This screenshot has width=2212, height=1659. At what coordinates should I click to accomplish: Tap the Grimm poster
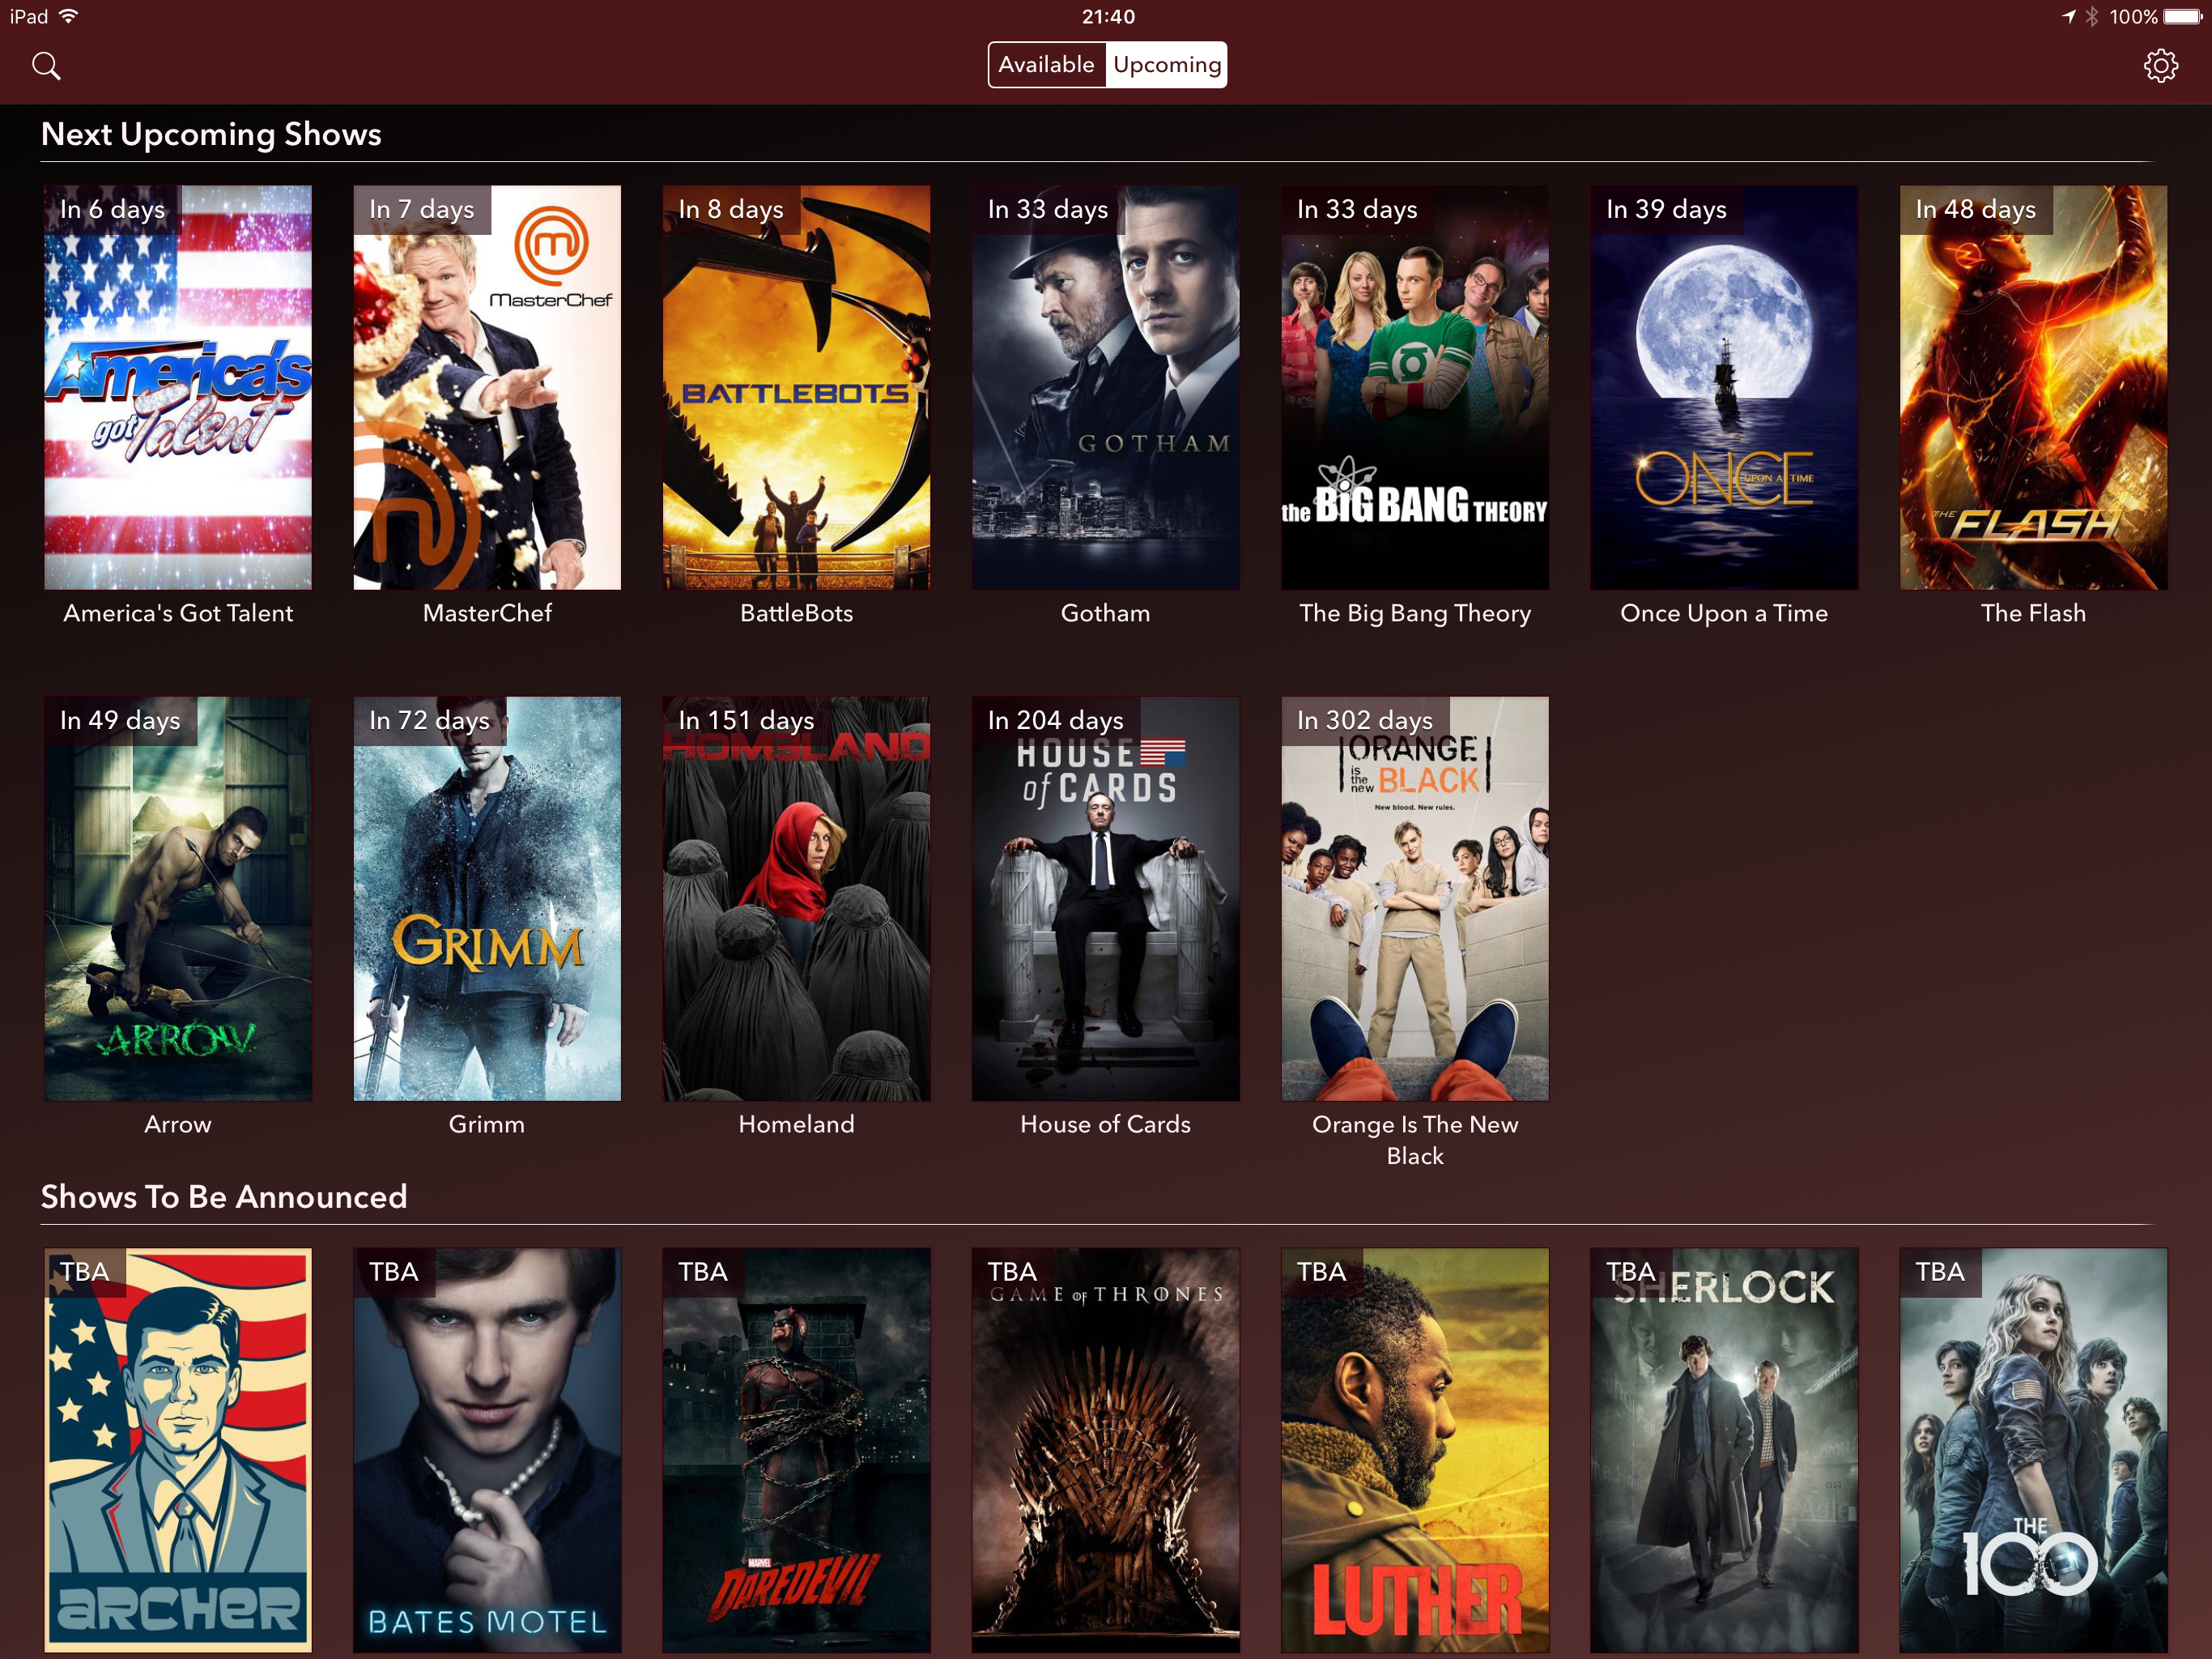pos(487,898)
